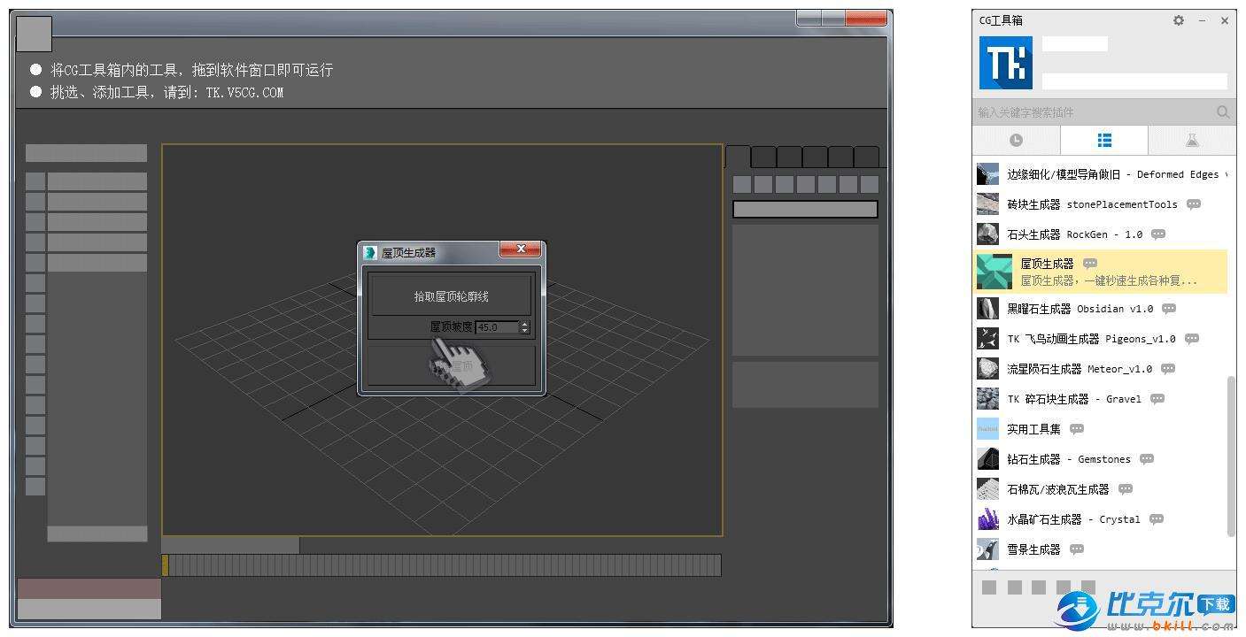This screenshot has width=1246, height=637.
Task: Open comments for 钻石生成器 Gemstones
Action: [1147, 459]
